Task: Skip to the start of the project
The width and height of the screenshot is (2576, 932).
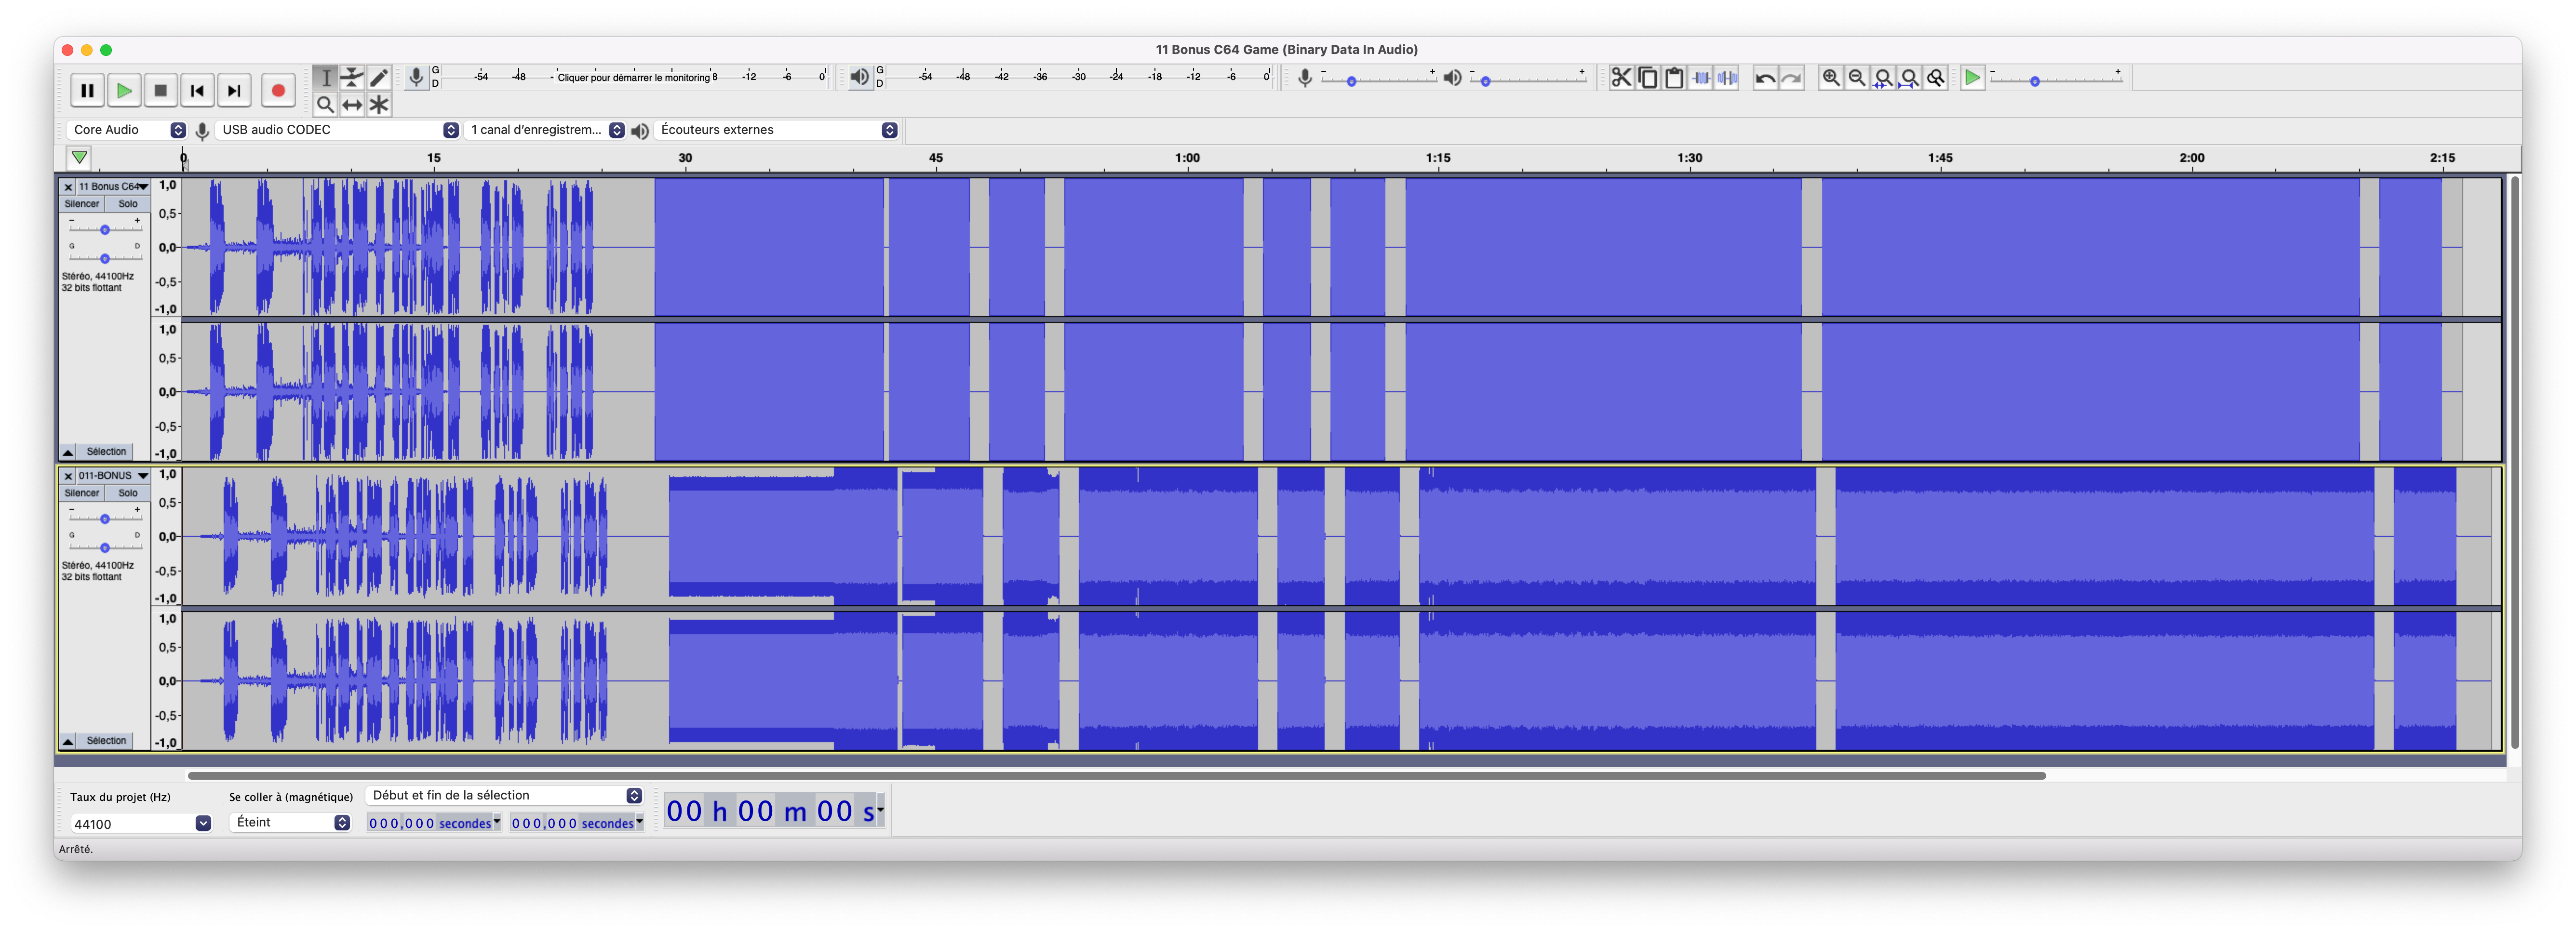Action: tap(197, 91)
